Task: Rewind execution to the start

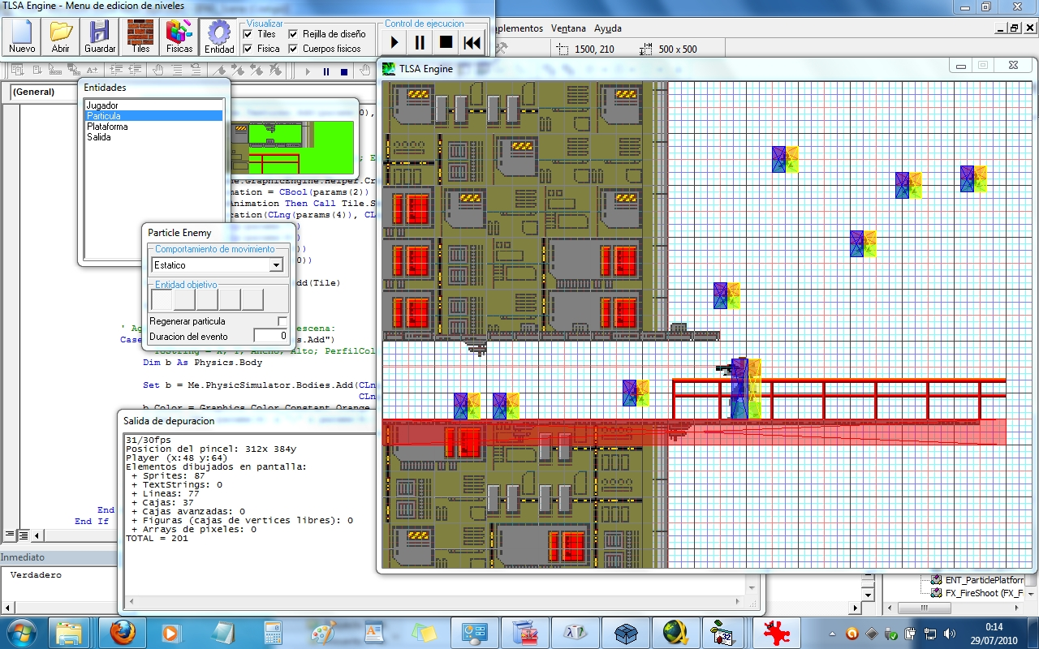Action: [472, 42]
